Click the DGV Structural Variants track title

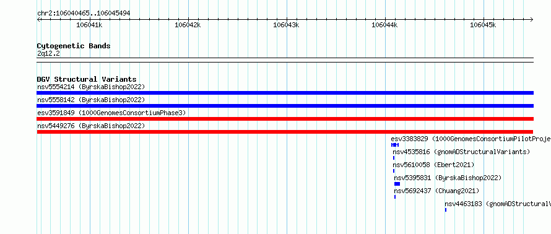click(87, 79)
